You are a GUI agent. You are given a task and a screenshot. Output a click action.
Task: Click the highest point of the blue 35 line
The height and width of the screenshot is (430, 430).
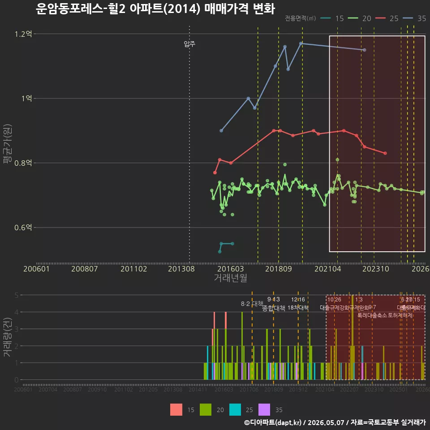(301, 43)
